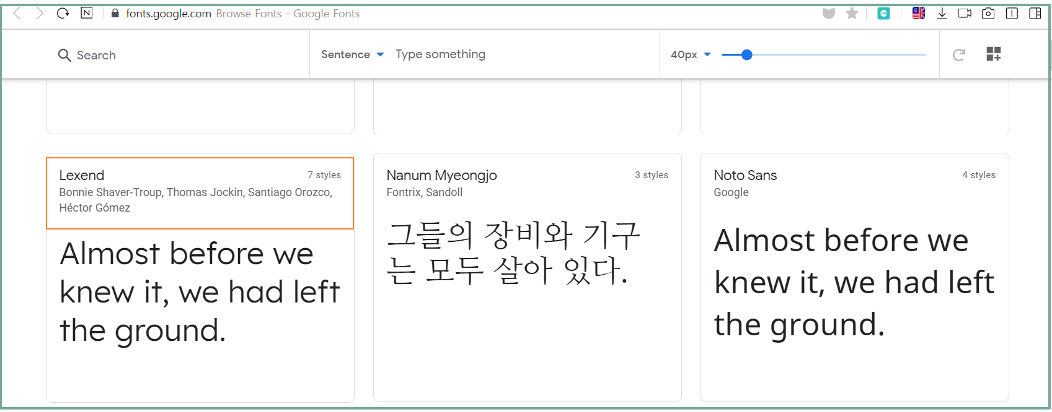
Task: Open the sidebar panel icon in browser toolbar
Action: (1035, 13)
